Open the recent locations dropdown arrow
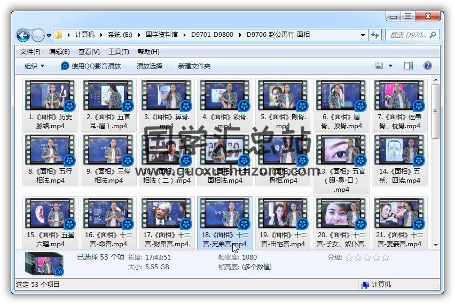Image resolution: width=455 pixels, height=305 pixels. (49, 36)
